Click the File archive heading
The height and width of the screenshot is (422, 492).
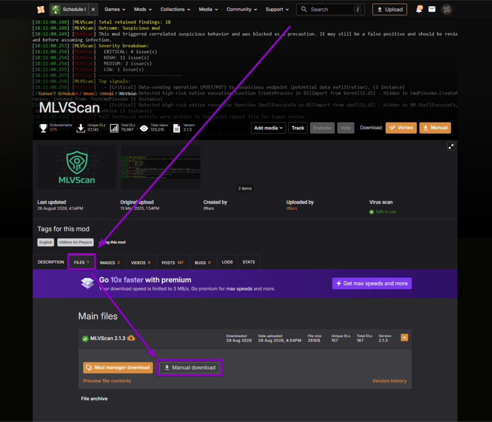[x=94, y=399]
